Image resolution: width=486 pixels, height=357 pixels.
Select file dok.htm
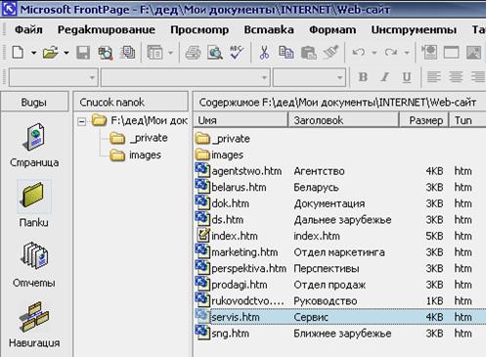point(222,203)
